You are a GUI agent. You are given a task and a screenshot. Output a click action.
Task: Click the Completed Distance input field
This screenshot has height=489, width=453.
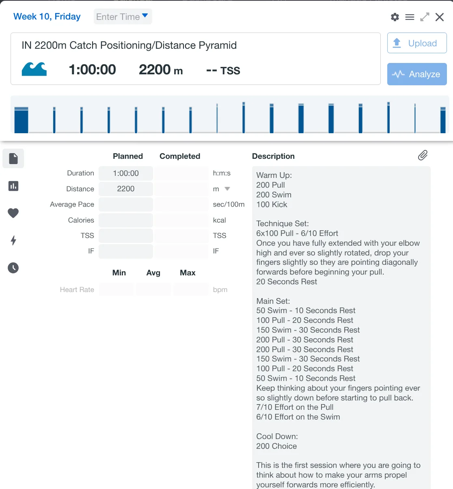coord(181,189)
